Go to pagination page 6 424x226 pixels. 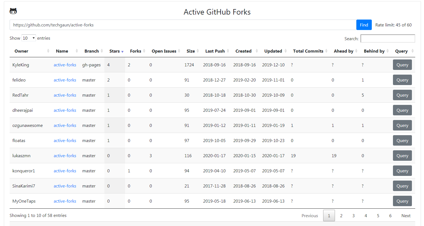click(390, 216)
